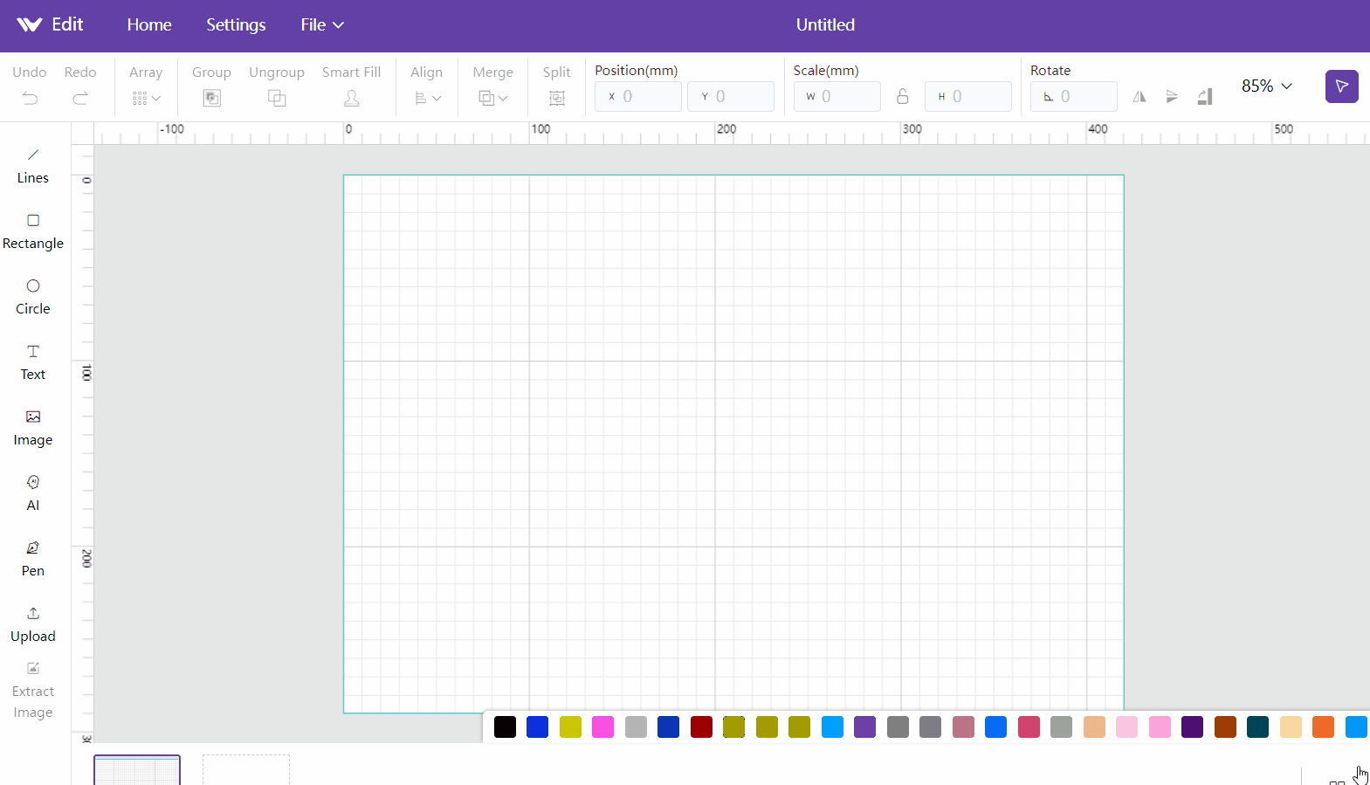Expand the 85% zoom dropdown

pos(1267,86)
